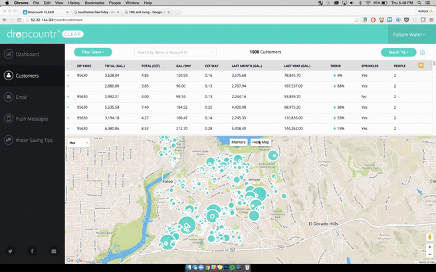The height and width of the screenshot is (272, 436).
Task: Click the search by name or account ID field
Action: click(174, 52)
